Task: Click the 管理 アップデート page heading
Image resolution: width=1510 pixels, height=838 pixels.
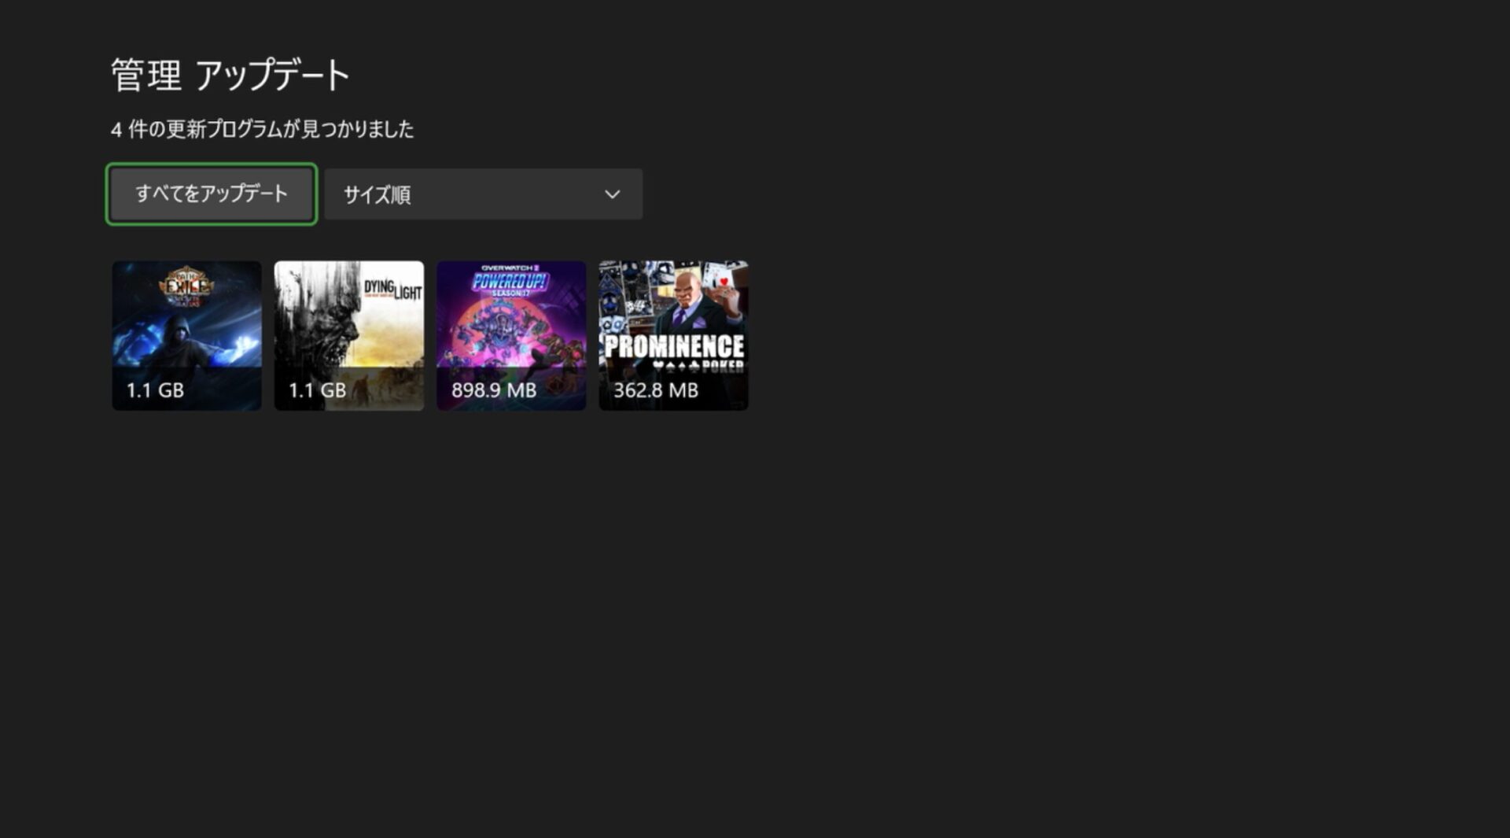Action: tap(230, 76)
